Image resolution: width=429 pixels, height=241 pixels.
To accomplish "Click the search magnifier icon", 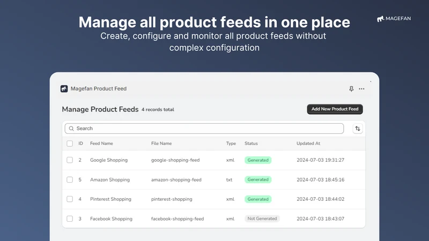I will point(71,129).
